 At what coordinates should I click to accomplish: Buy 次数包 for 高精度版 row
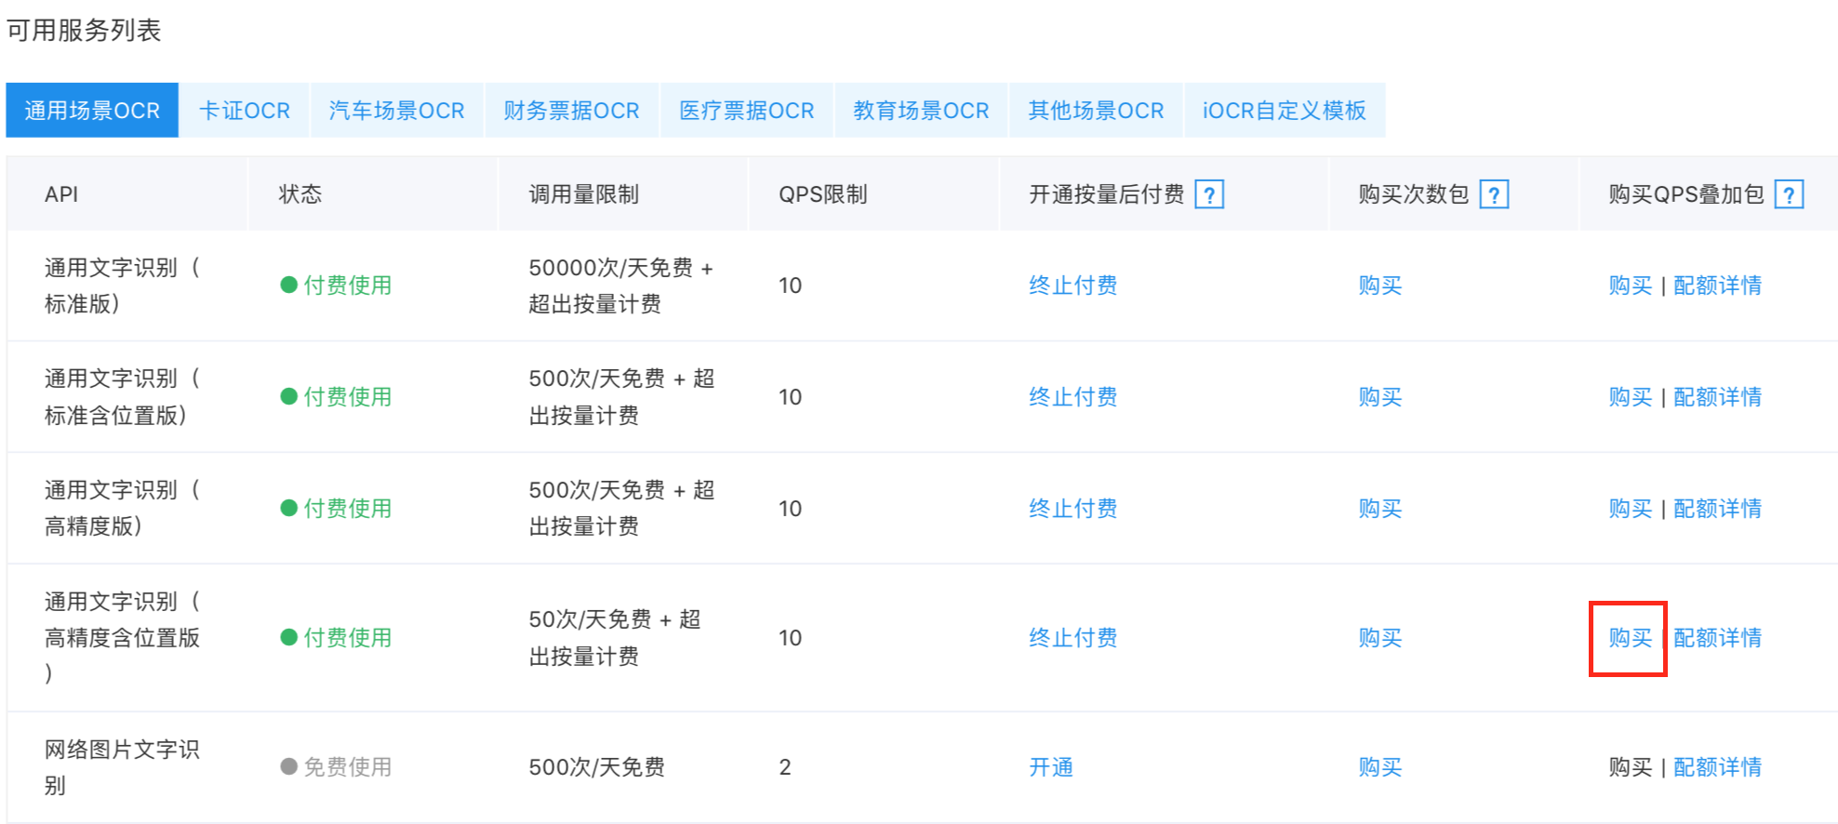point(1380,509)
